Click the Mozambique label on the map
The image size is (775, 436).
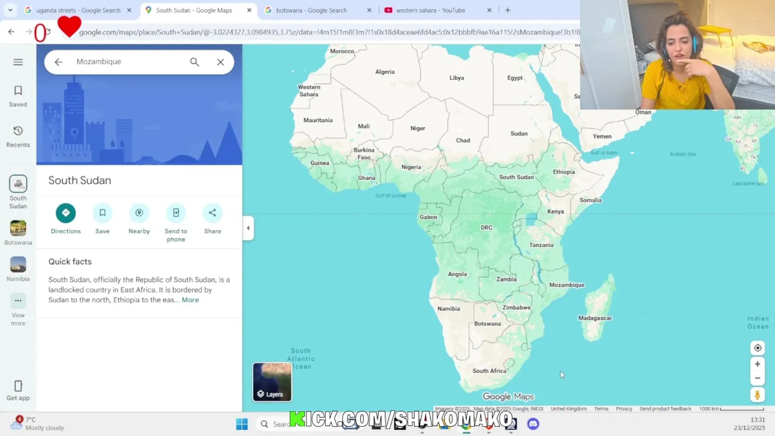pyautogui.click(x=567, y=285)
